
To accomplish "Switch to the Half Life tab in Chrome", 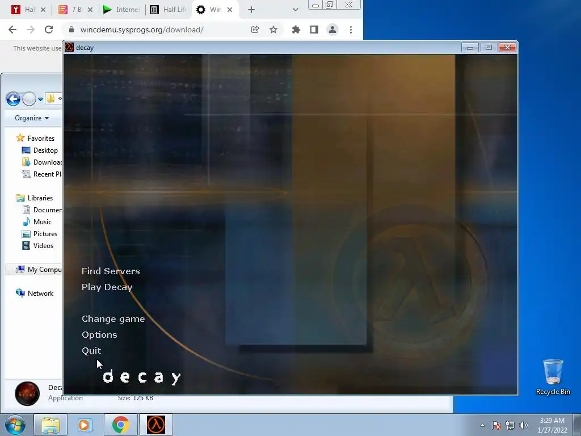I will point(169,10).
